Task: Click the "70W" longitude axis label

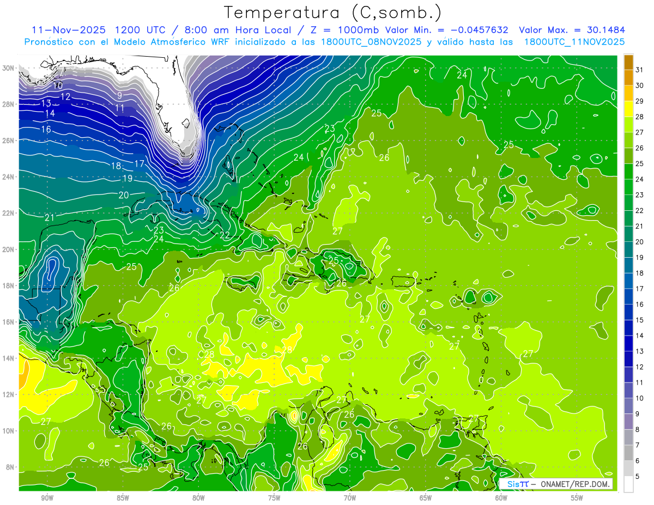Action: click(x=350, y=498)
